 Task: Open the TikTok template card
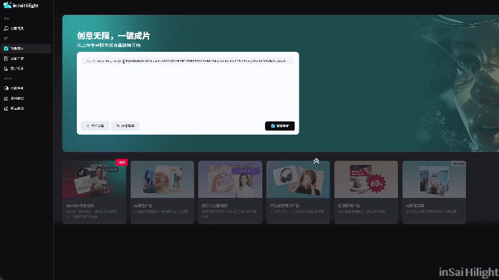[94, 192]
